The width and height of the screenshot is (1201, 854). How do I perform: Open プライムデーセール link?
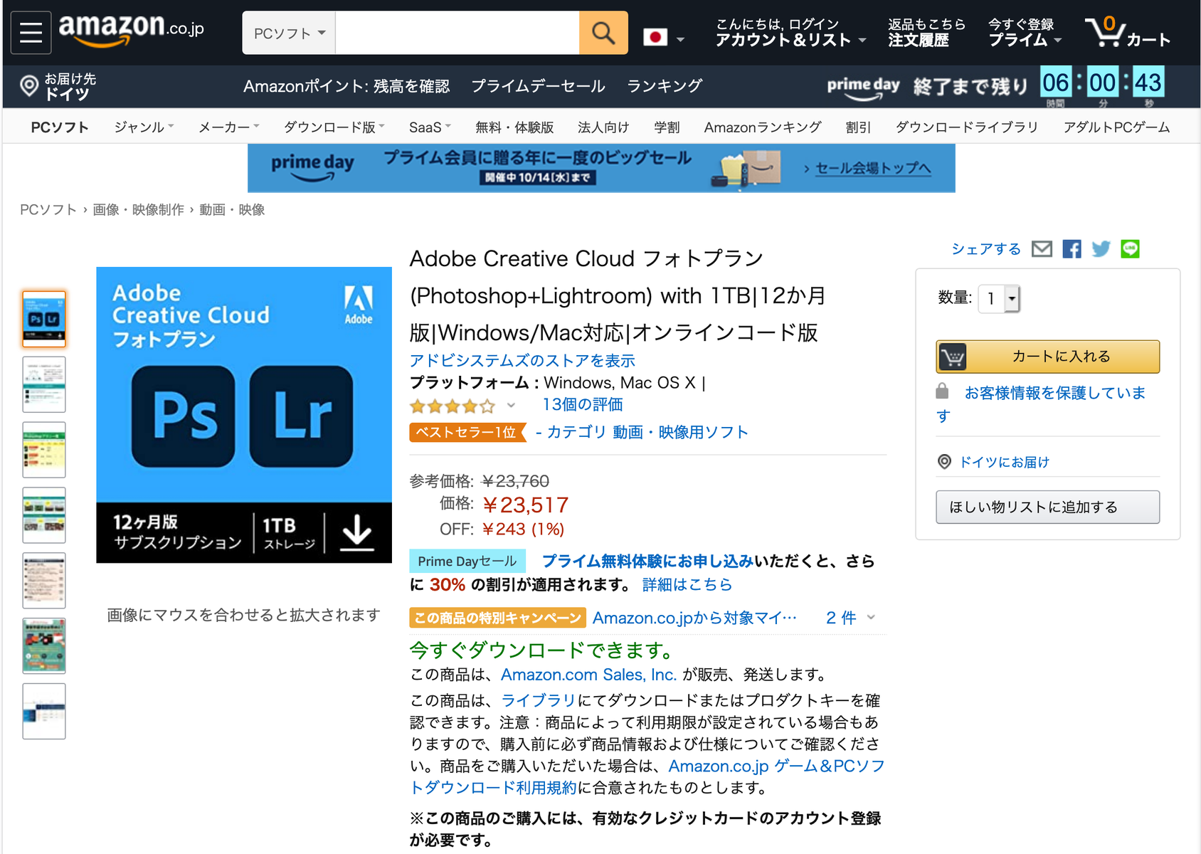tap(538, 86)
